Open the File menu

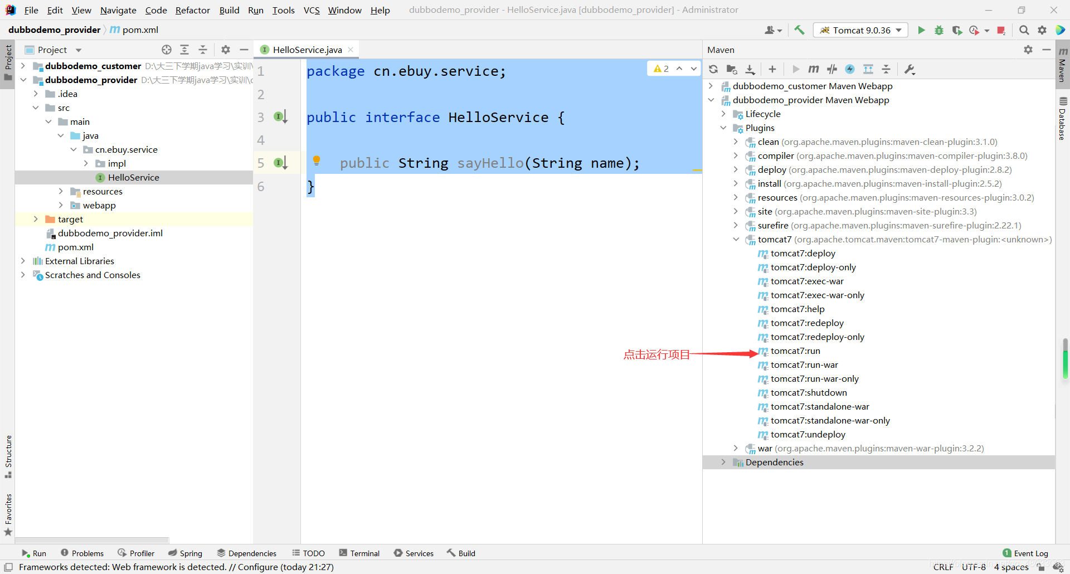point(31,10)
